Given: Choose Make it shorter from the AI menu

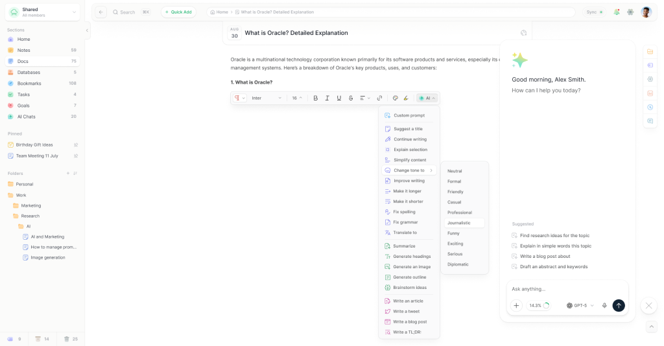Looking at the screenshot, I should (409, 202).
